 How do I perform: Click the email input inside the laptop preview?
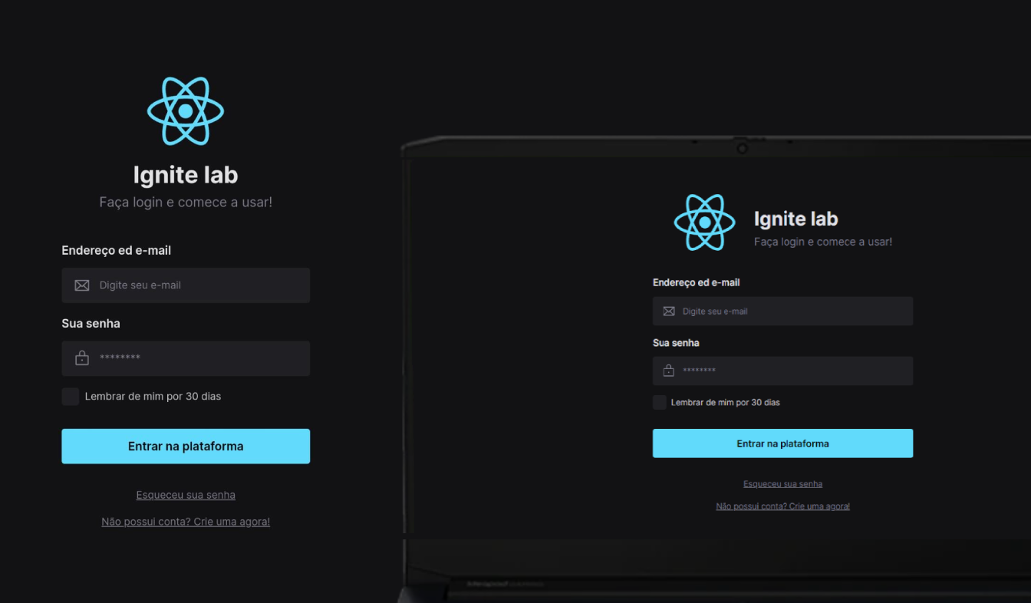[782, 311]
